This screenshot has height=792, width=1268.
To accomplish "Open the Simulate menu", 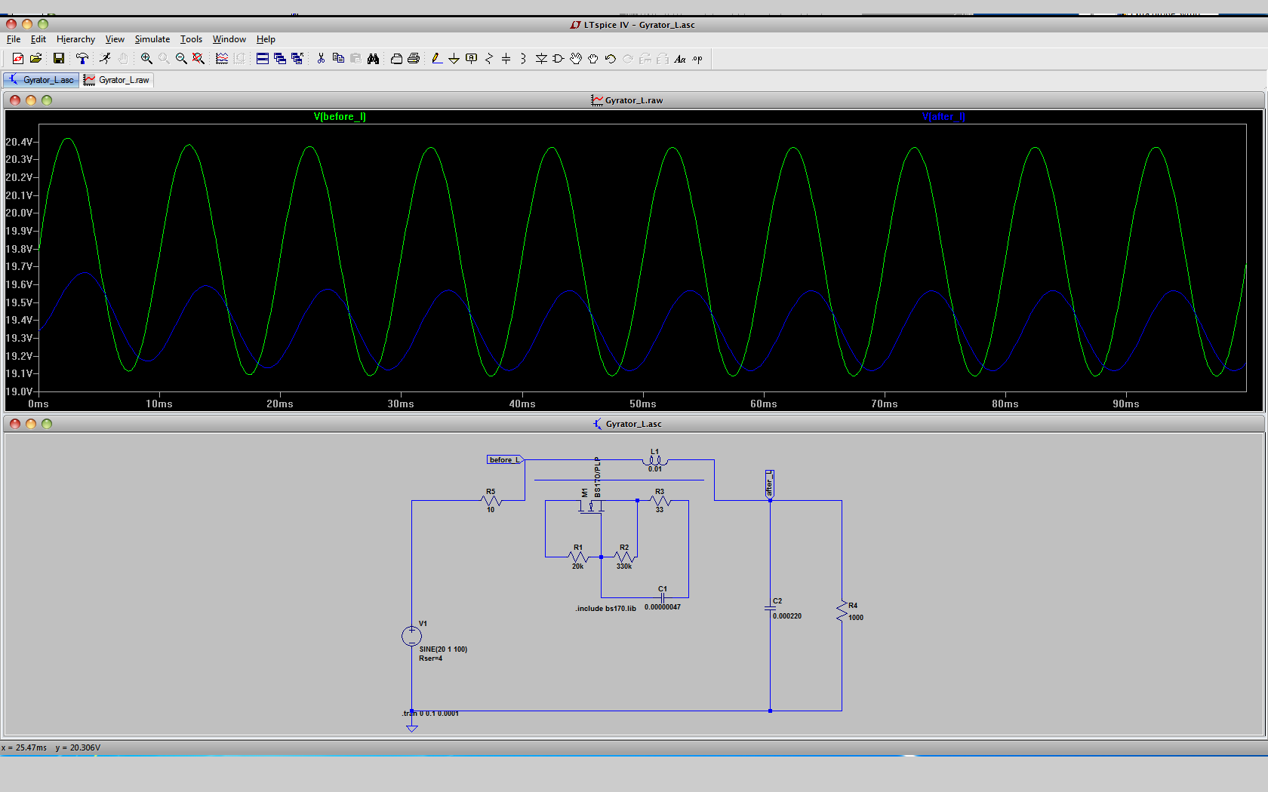I will click(152, 39).
